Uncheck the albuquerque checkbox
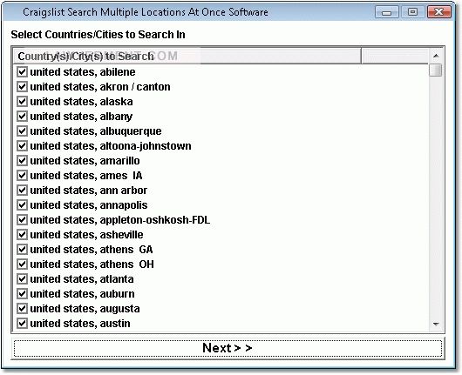 coord(22,131)
